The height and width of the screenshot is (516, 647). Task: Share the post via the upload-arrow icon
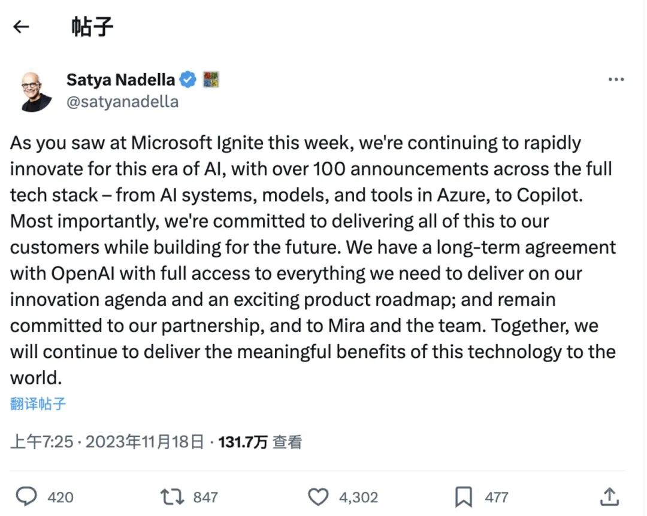[x=609, y=496]
